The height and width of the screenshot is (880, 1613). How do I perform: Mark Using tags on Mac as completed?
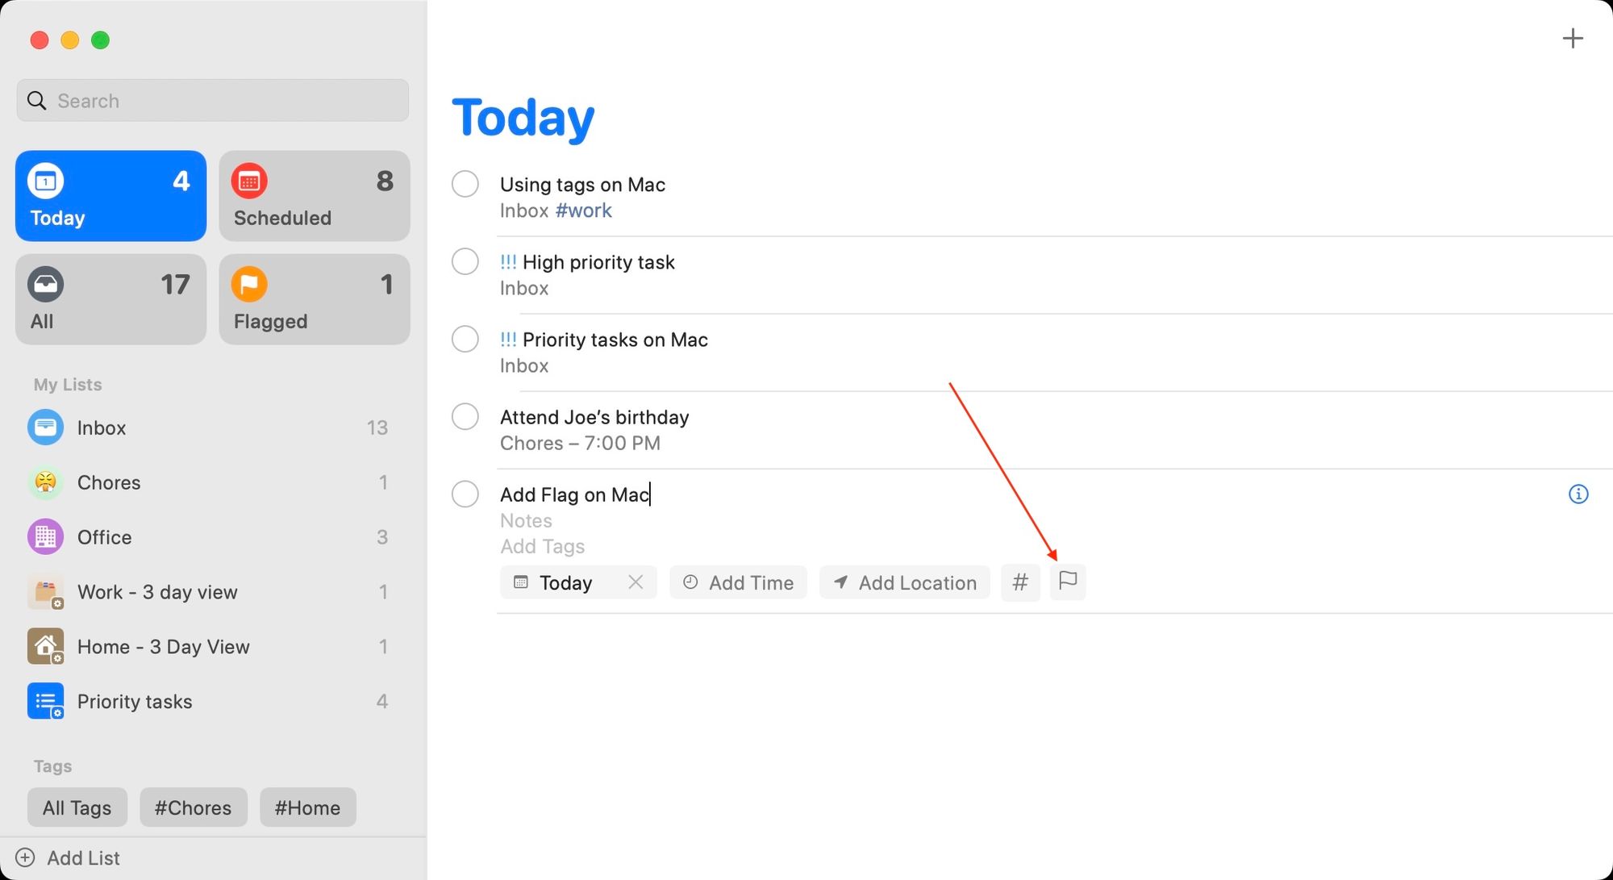[465, 184]
